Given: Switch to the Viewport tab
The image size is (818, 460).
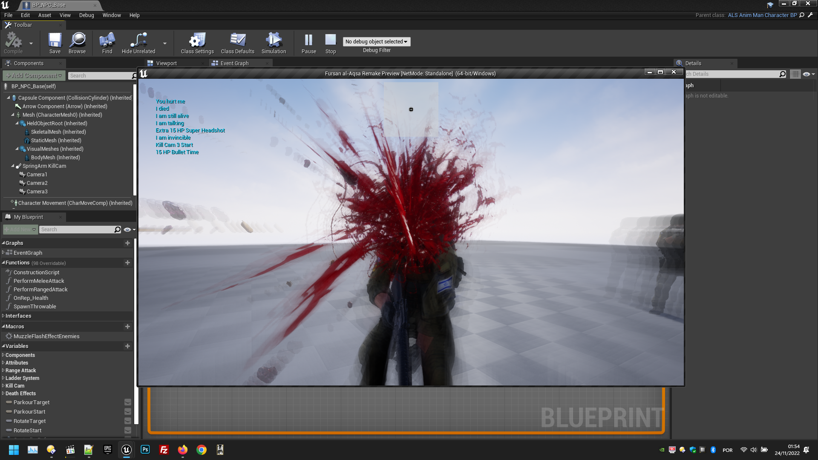Looking at the screenshot, I should click(x=166, y=63).
